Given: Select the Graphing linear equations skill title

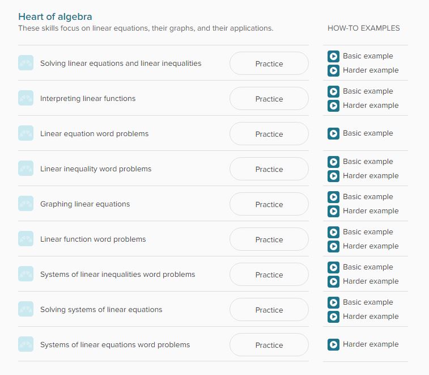Looking at the screenshot, I should (85, 204).
